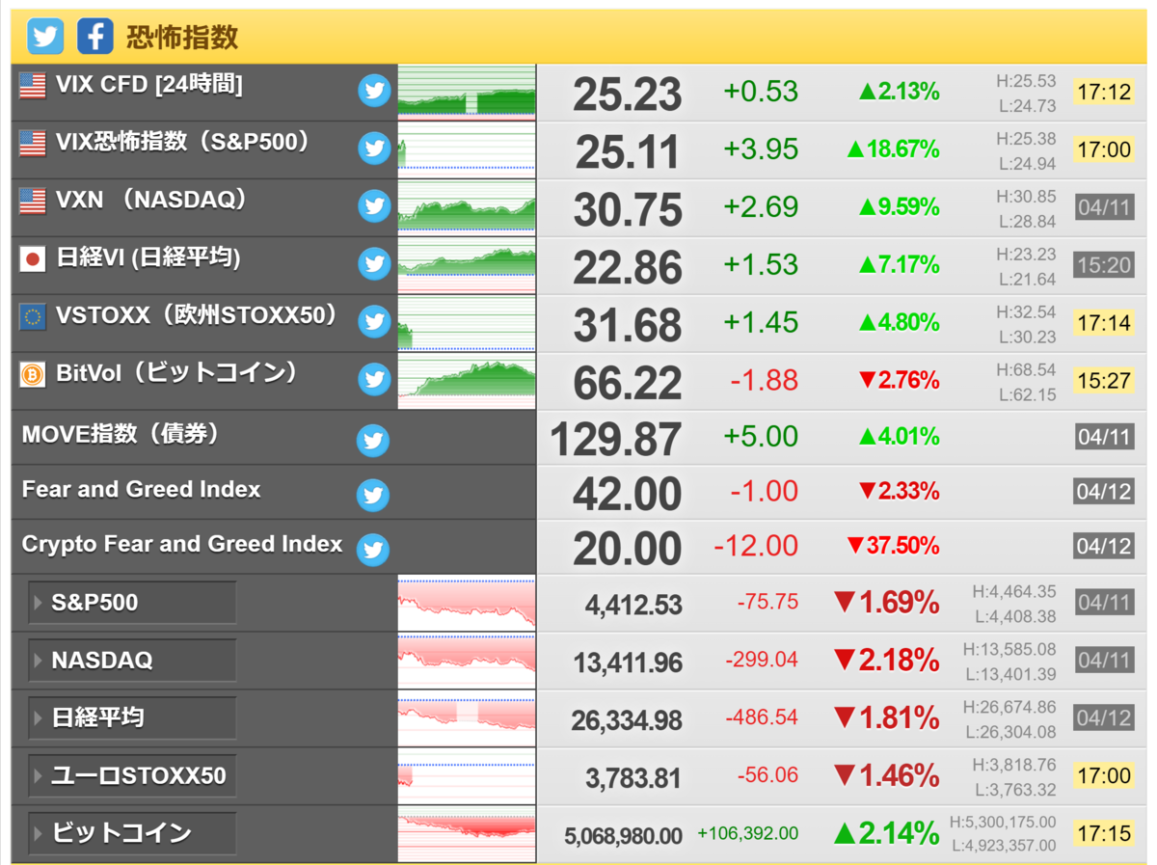This screenshot has width=1157, height=865.
Task: Click the Bitcoin icon beside BitVol
Action: coord(32,374)
